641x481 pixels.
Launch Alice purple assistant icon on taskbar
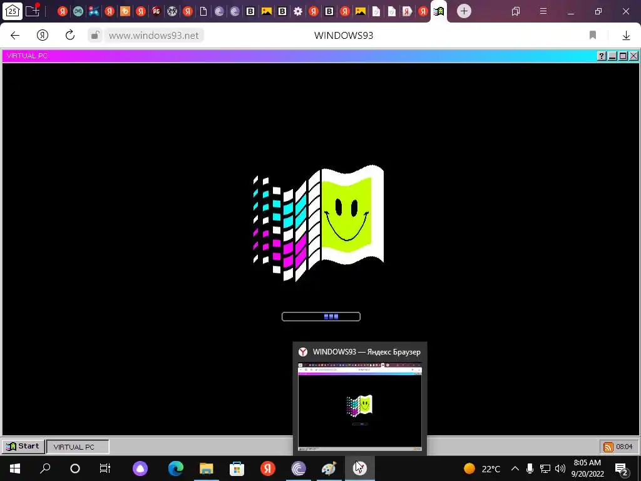(140, 468)
